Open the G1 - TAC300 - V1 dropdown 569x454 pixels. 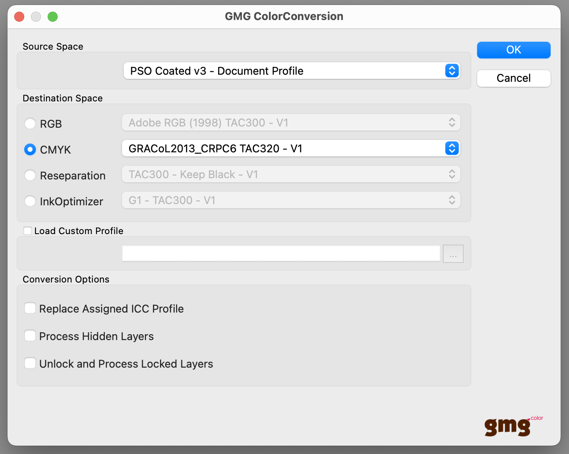pos(291,200)
